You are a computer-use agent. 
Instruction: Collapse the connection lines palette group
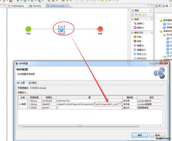[152, 19]
